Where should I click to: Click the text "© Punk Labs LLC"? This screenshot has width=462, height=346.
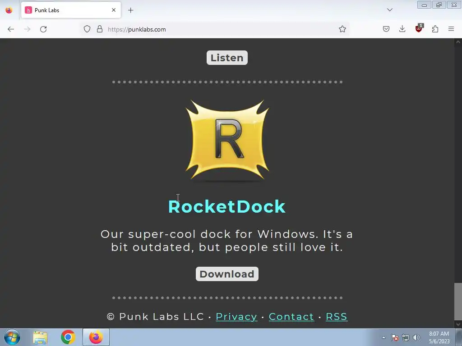pyautogui.click(x=155, y=317)
